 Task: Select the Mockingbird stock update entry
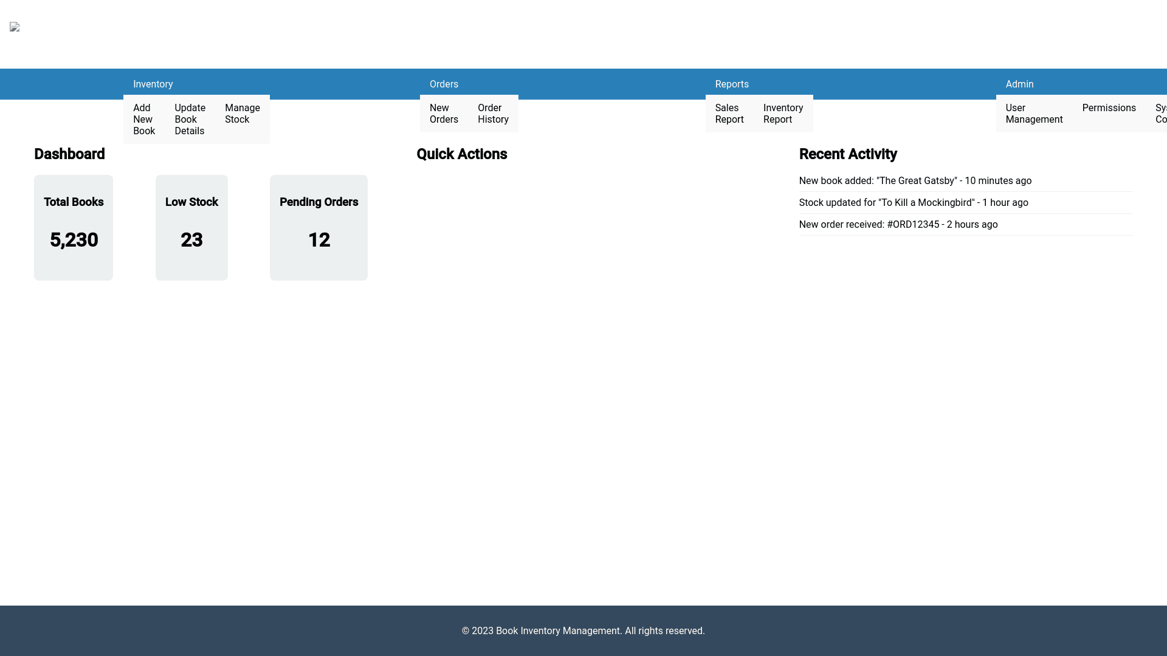pos(913,203)
